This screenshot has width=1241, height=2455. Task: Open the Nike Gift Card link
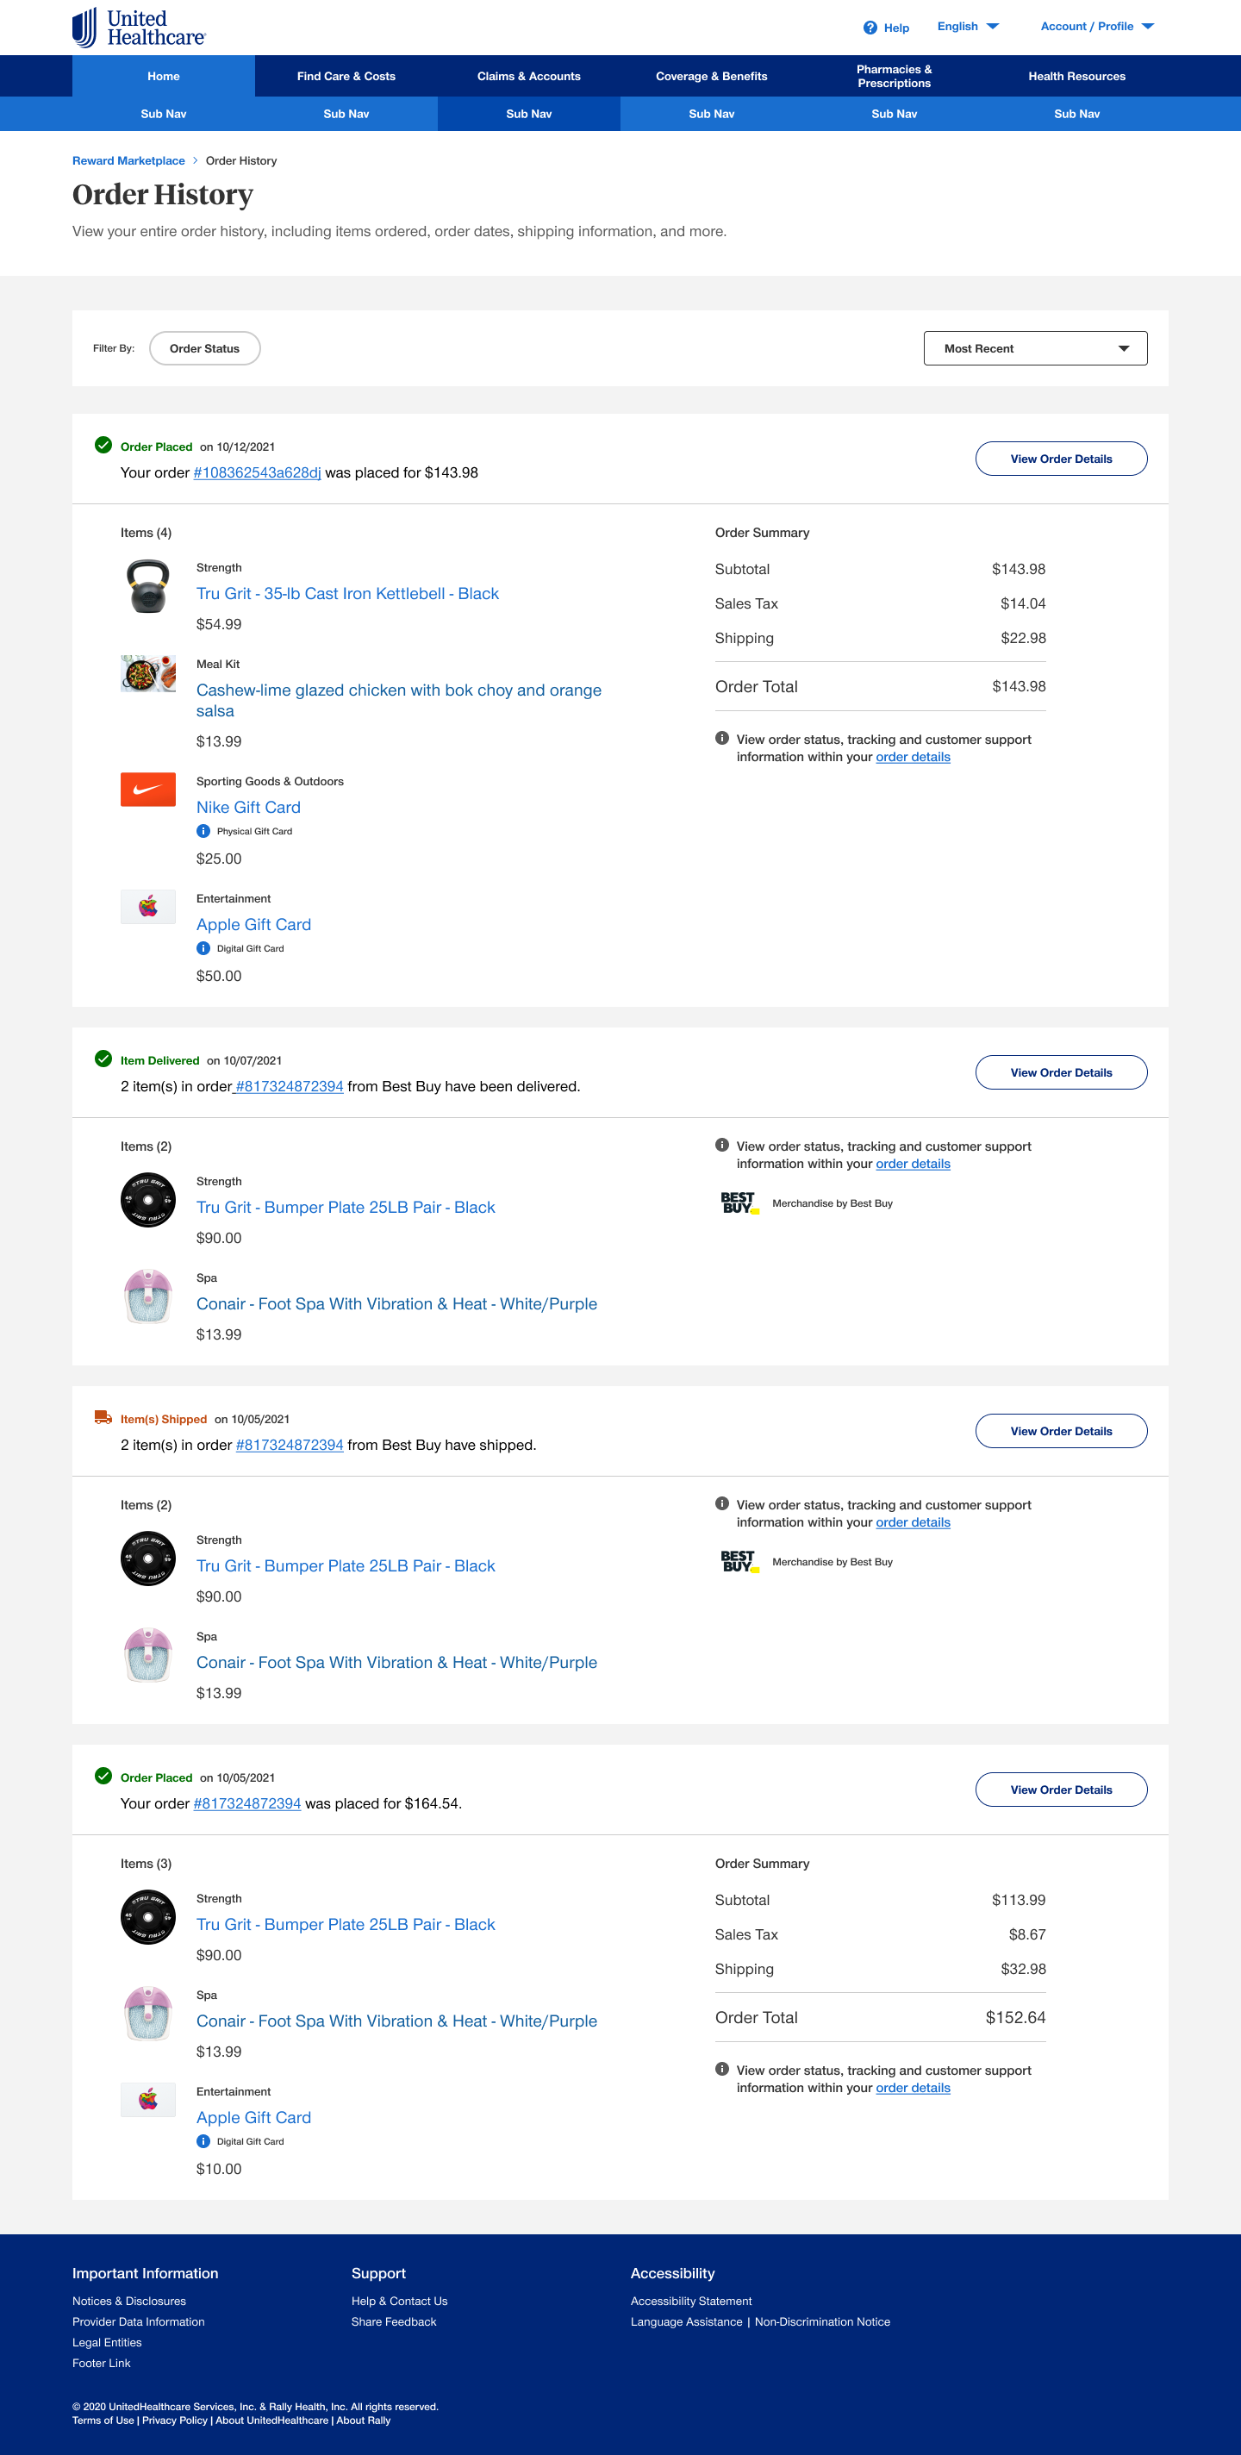(249, 807)
